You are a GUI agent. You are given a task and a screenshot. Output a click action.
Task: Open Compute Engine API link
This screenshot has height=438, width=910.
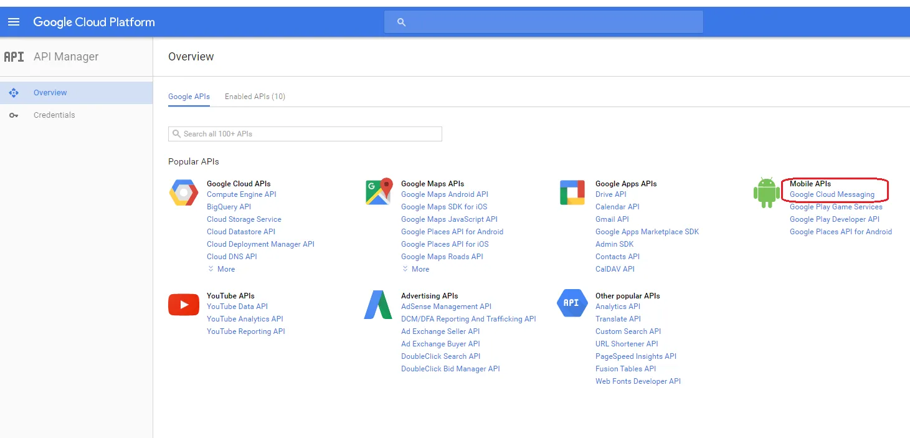click(x=242, y=194)
